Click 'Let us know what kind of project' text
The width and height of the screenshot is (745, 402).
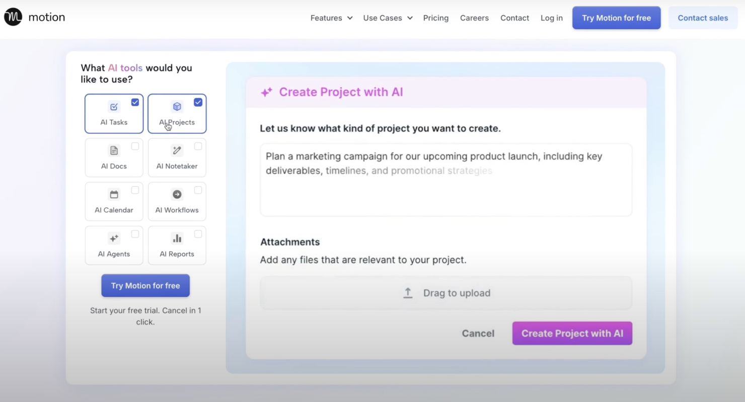tap(381, 128)
